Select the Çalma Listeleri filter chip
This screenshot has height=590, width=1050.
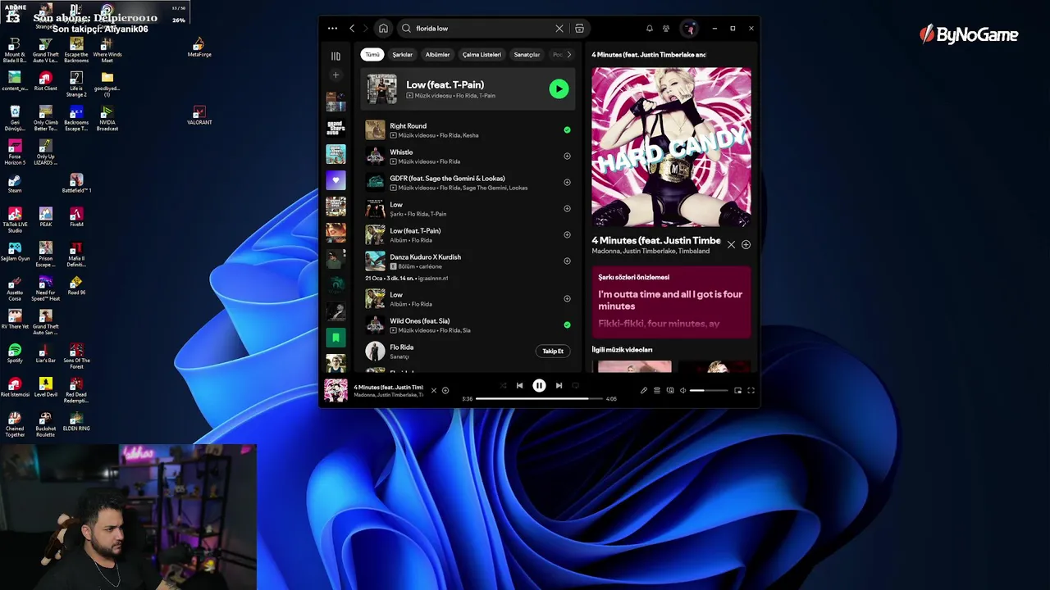point(482,54)
